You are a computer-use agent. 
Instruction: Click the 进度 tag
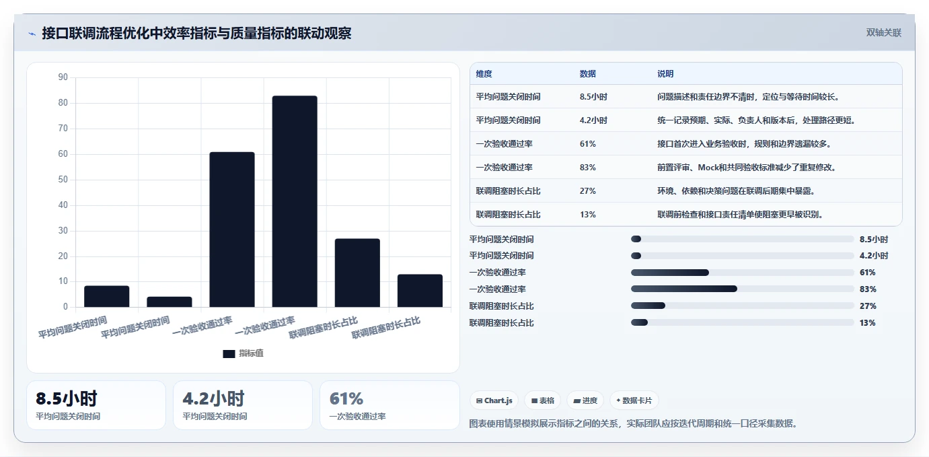(585, 400)
